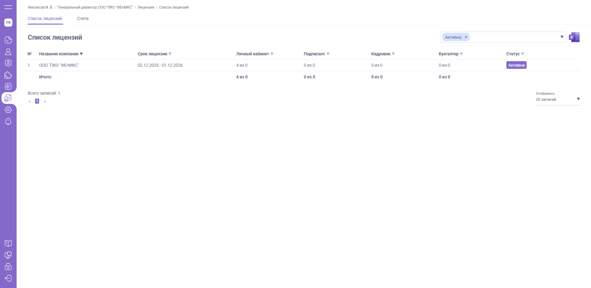Open the support chat monitor icon
Viewport: 591px width, 288px height.
(x=8, y=255)
